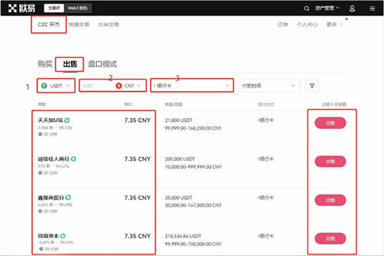Open the 订单 link
Viewport: 384px width, 256px height.
point(283,24)
